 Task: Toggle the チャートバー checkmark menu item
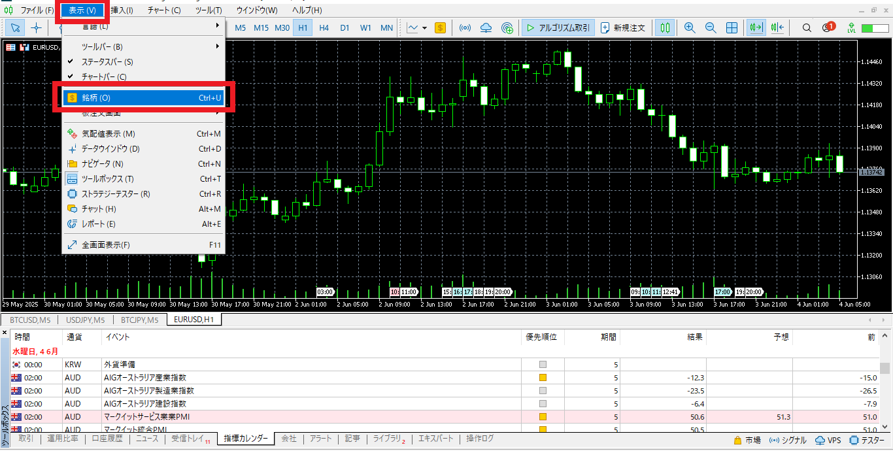104,77
